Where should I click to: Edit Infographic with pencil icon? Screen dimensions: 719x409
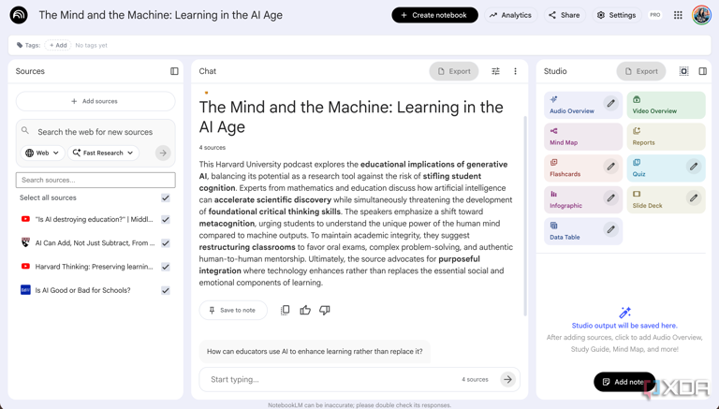610,198
